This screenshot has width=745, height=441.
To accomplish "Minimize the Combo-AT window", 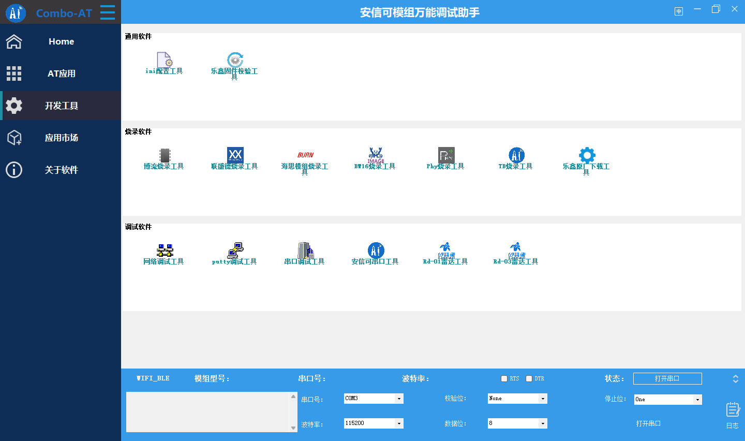I will 697,9.
